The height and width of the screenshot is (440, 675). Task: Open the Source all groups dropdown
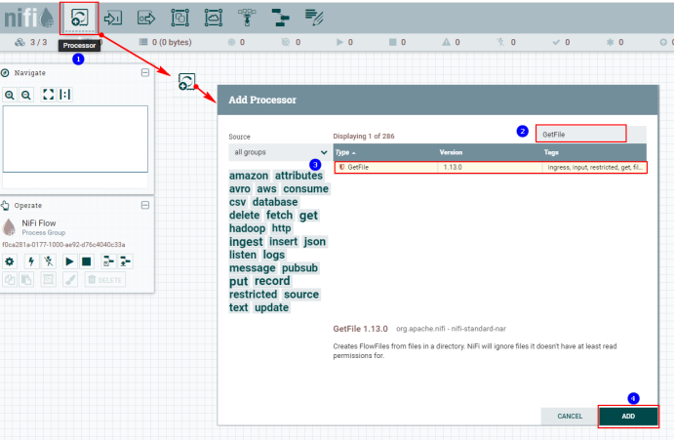click(280, 152)
